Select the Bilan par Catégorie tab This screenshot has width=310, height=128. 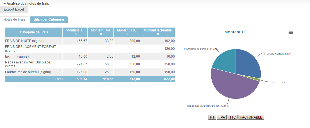tap(49, 19)
